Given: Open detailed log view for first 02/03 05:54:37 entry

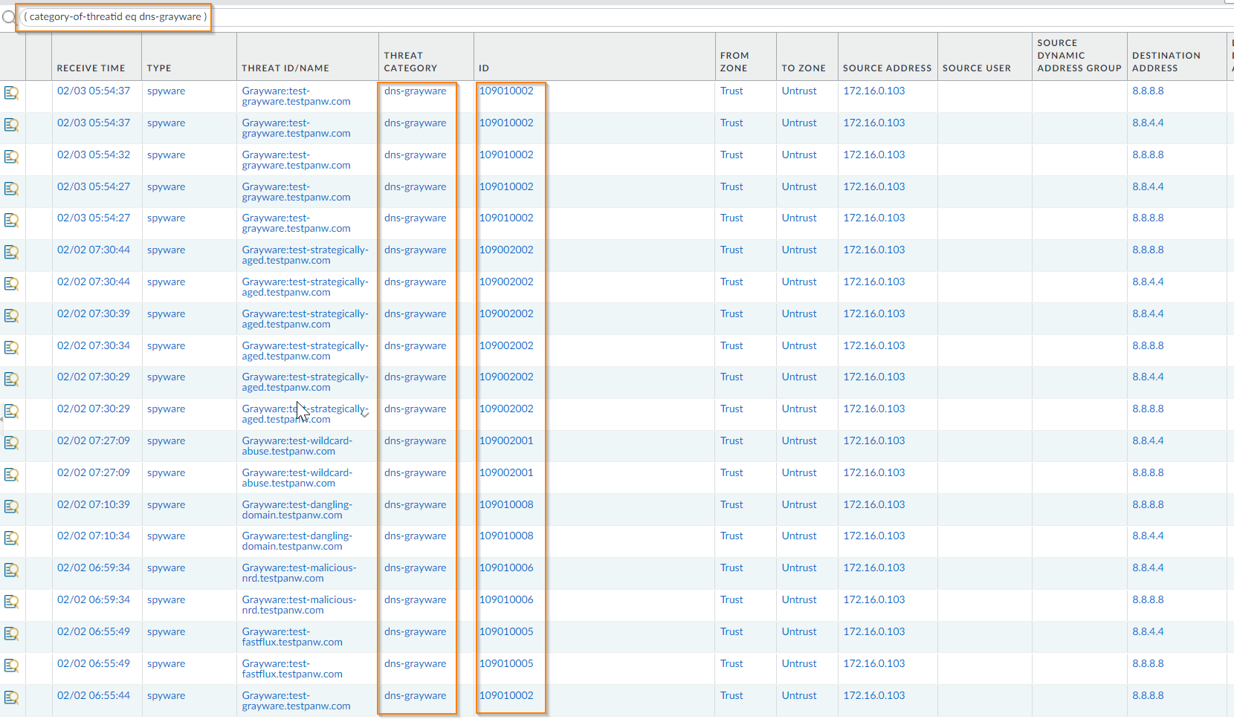Looking at the screenshot, I should coord(11,93).
